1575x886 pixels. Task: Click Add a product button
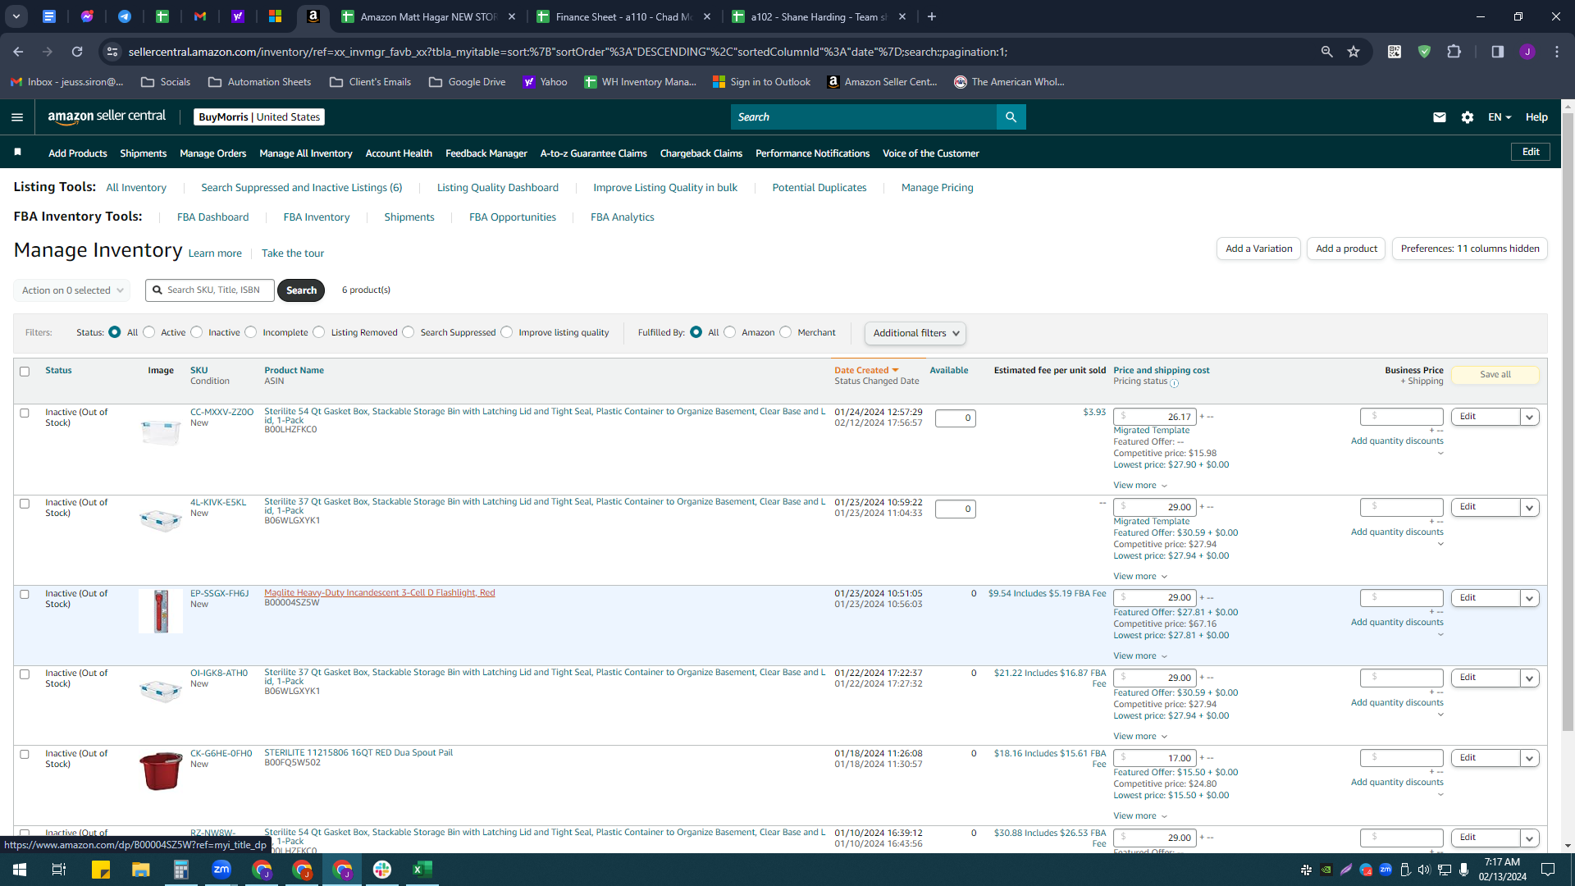1346,249
